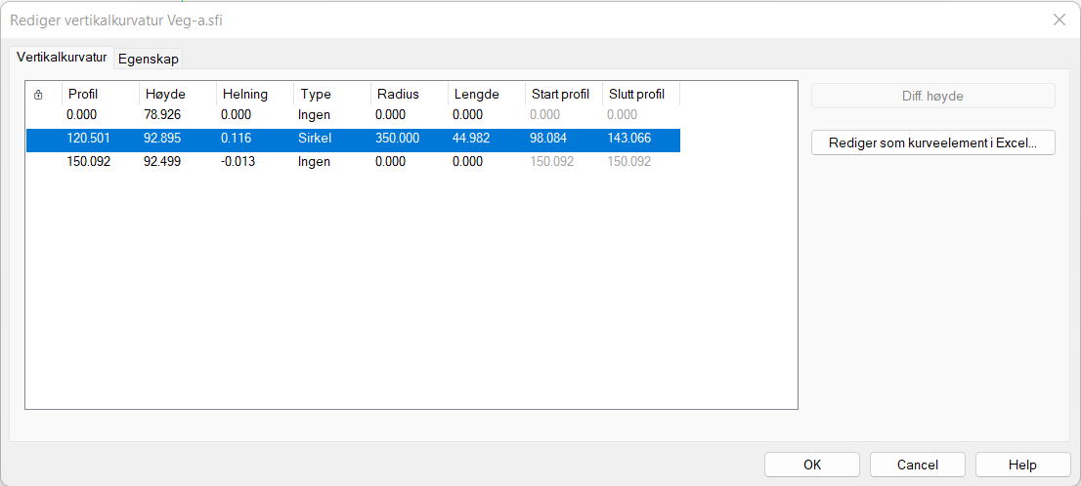Click the Diff. høyde button
The height and width of the screenshot is (486, 1081).
click(932, 96)
